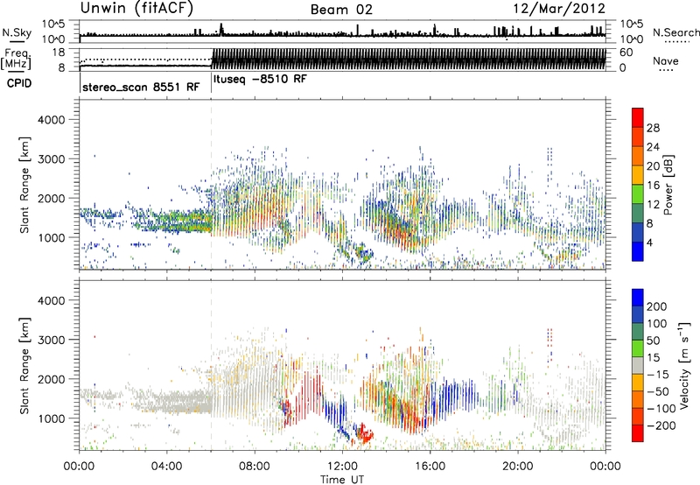700x485 pixels.
Task: Click '4000' tick label of the power panel
Action: 52,120
